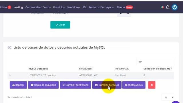Open the Servidores menu item
Image resolution: width=183 pixels, height=103 pixels.
73,7
